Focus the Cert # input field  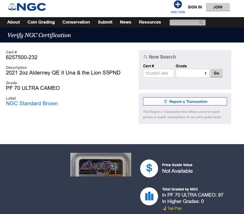158,73
